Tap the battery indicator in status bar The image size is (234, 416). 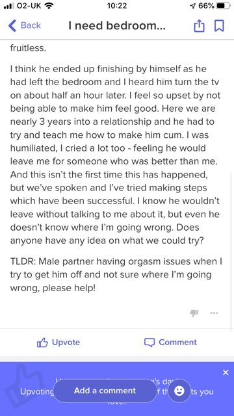[224, 6]
